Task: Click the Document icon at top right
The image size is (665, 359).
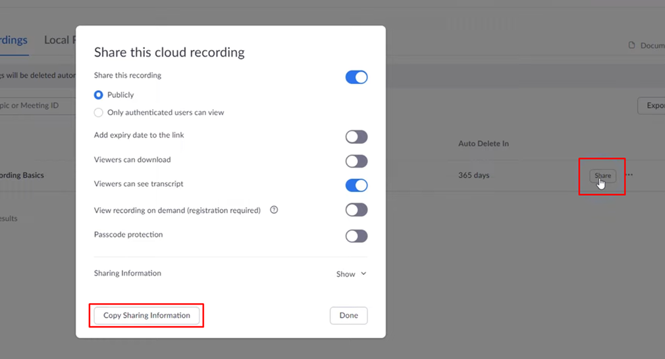Action: tap(632, 45)
